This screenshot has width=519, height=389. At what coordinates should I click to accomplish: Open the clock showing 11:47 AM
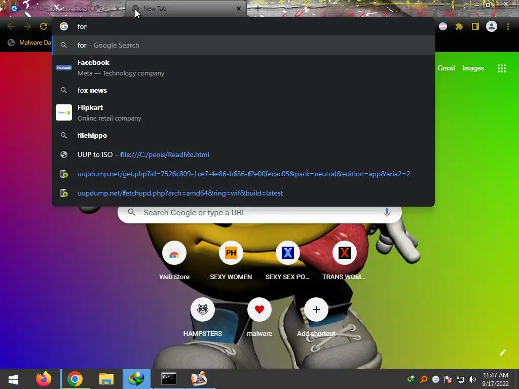[496, 379]
